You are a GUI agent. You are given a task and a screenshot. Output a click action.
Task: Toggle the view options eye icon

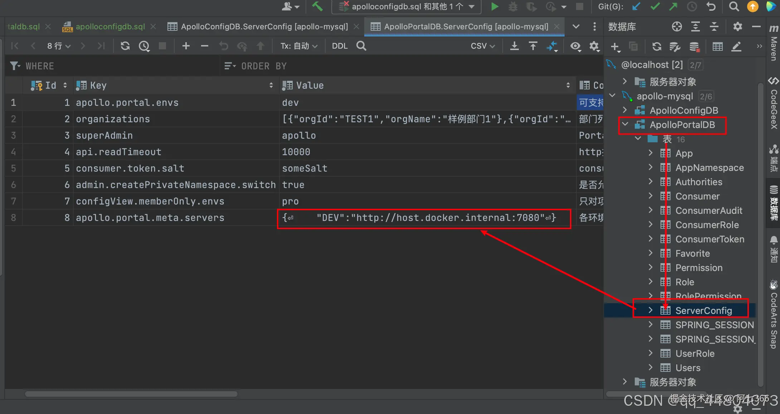(x=575, y=46)
